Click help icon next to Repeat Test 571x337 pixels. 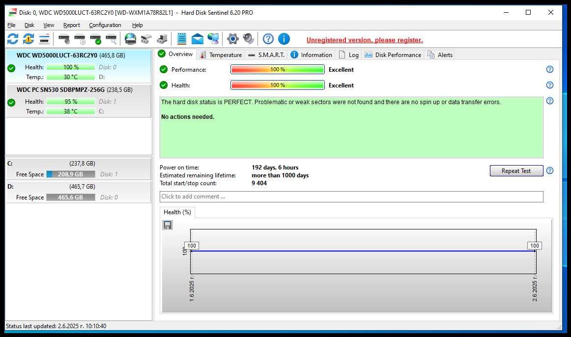(x=549, y=170)
